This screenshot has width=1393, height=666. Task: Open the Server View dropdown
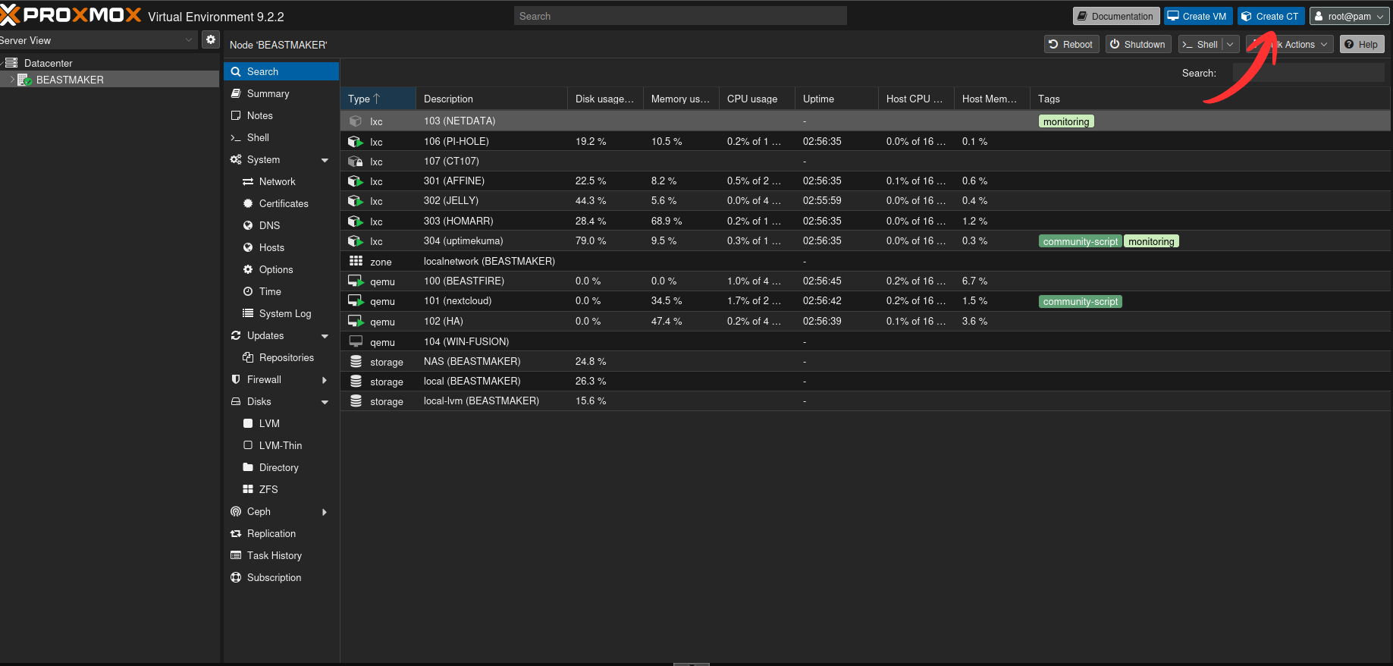pos(189,39)
